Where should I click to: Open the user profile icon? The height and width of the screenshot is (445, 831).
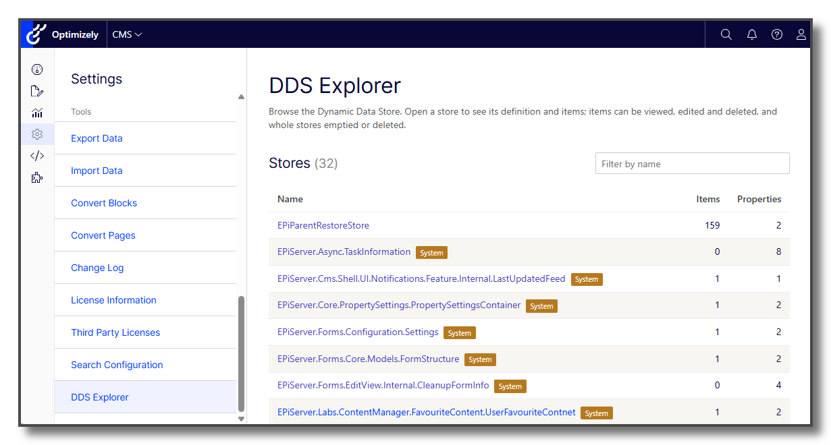tap(801, 34)
